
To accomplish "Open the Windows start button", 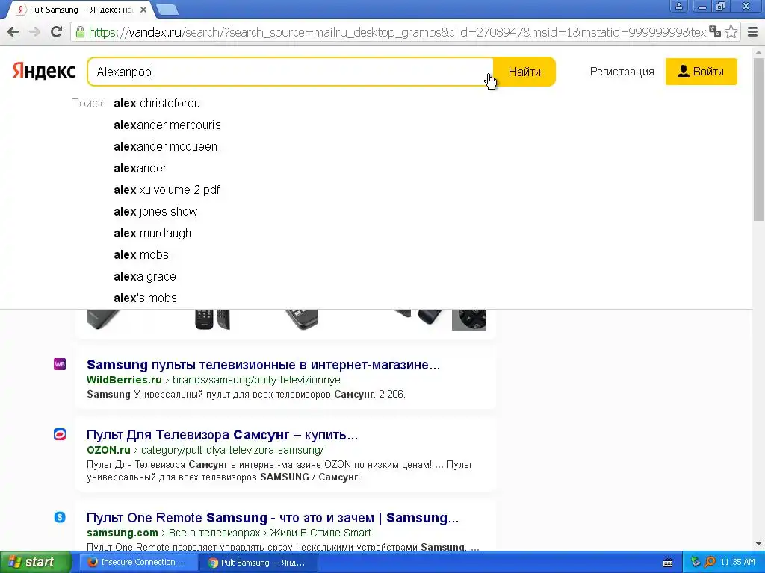I will point(34,563).
